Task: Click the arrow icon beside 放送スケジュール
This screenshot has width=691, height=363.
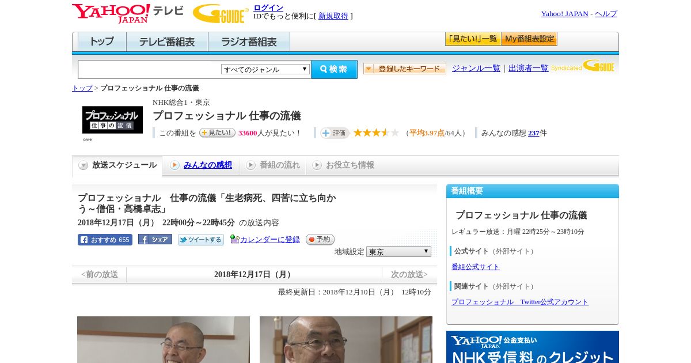Action: click(x=83, y=165)
